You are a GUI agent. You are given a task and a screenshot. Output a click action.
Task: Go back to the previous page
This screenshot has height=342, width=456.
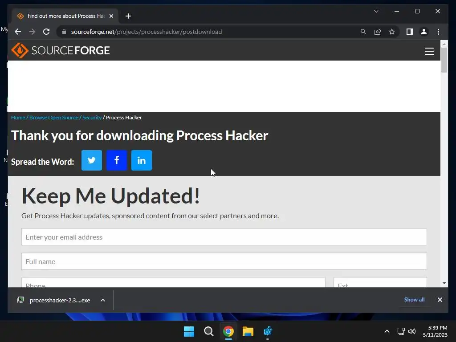[18, 32]
